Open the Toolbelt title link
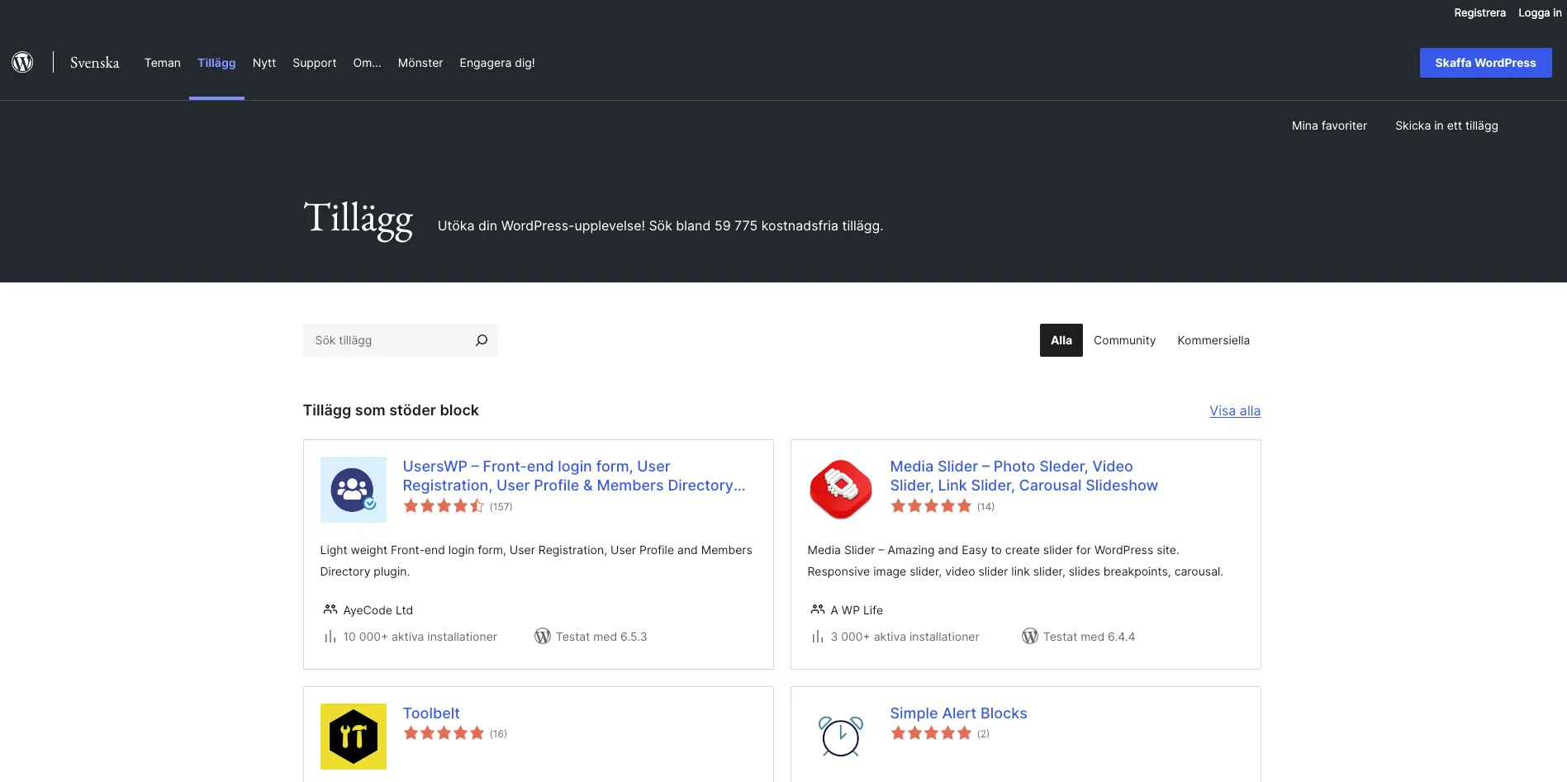 (x=431, y=713)
